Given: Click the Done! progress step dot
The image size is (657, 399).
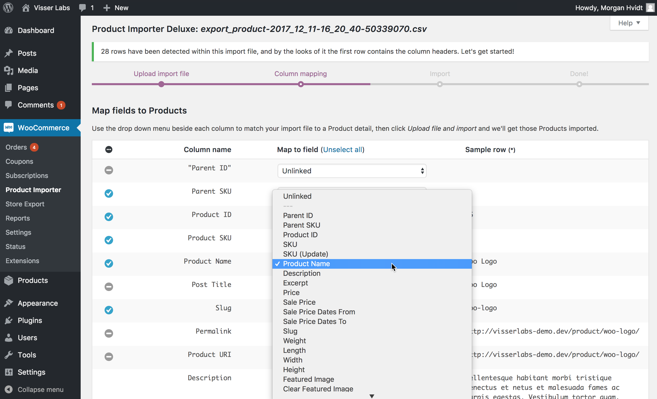Looking at the screenshot, I should [579, 84].
